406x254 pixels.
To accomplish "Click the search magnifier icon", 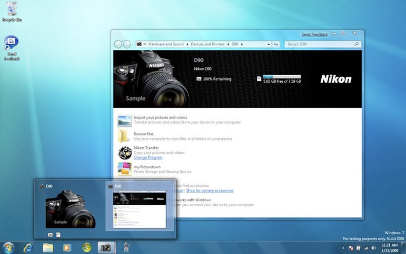I will click(357, 44).
